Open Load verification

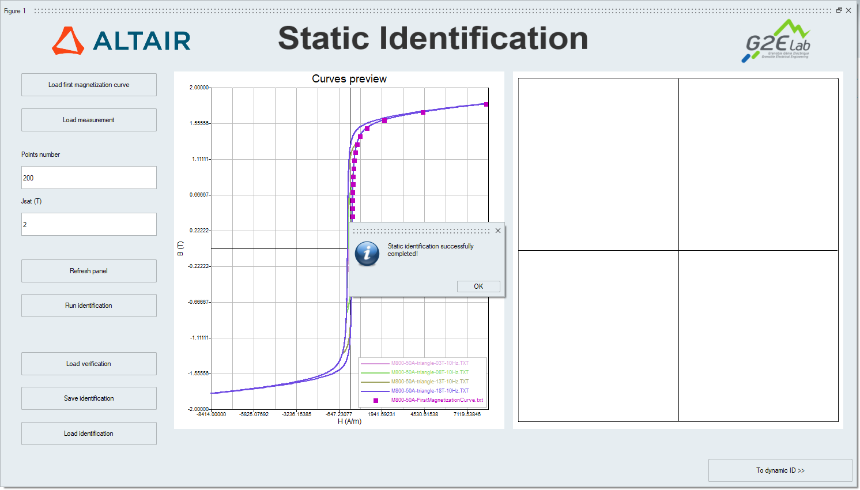coord(89,364)
